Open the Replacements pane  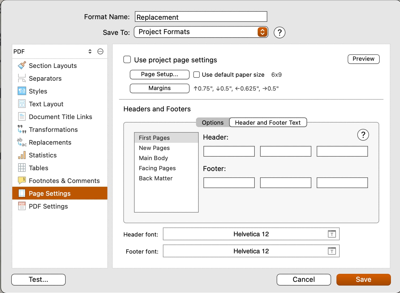[x=60, y=142]
